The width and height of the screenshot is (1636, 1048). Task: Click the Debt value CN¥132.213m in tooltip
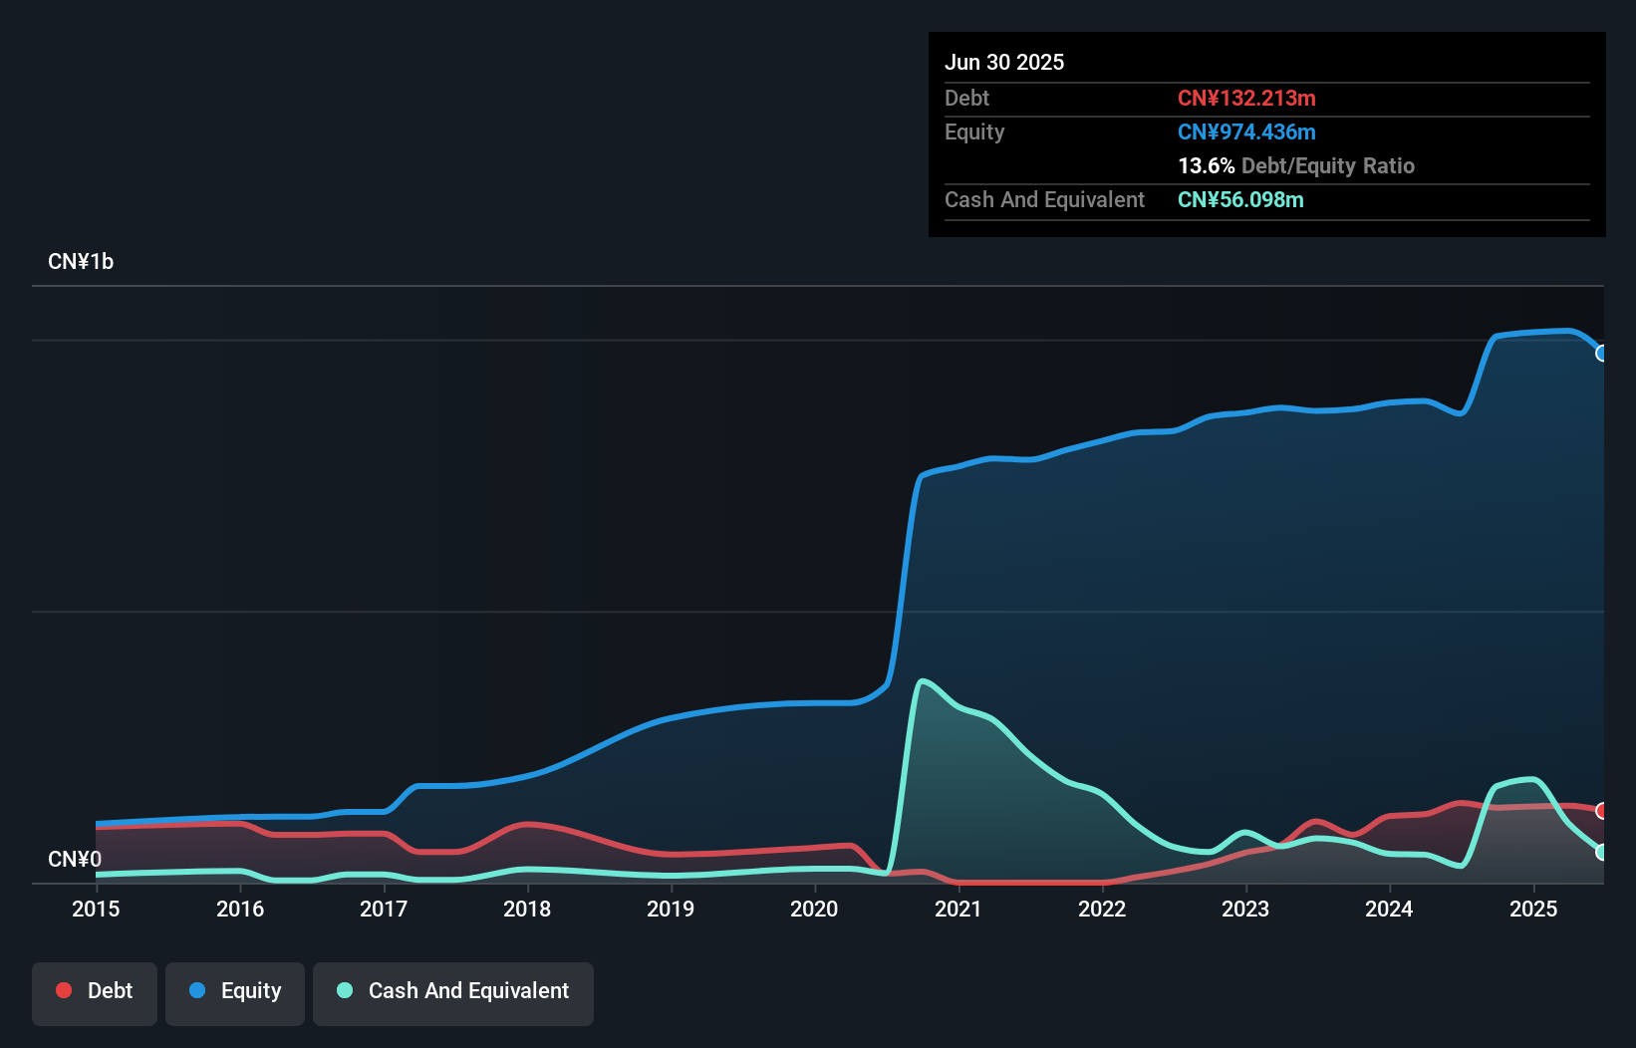click(x=1246, y=99)
